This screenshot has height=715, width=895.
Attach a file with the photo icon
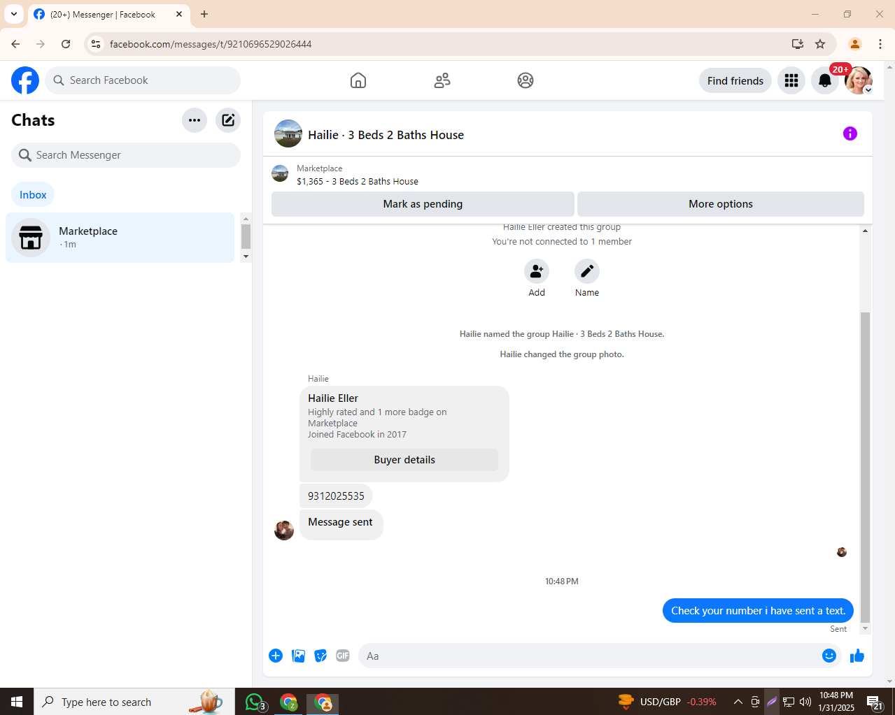(x=298, y=656)
